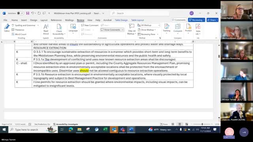Run Check Accessibility from the ribbon
This screenshot has height=142, width=253.
click(59, 29)
